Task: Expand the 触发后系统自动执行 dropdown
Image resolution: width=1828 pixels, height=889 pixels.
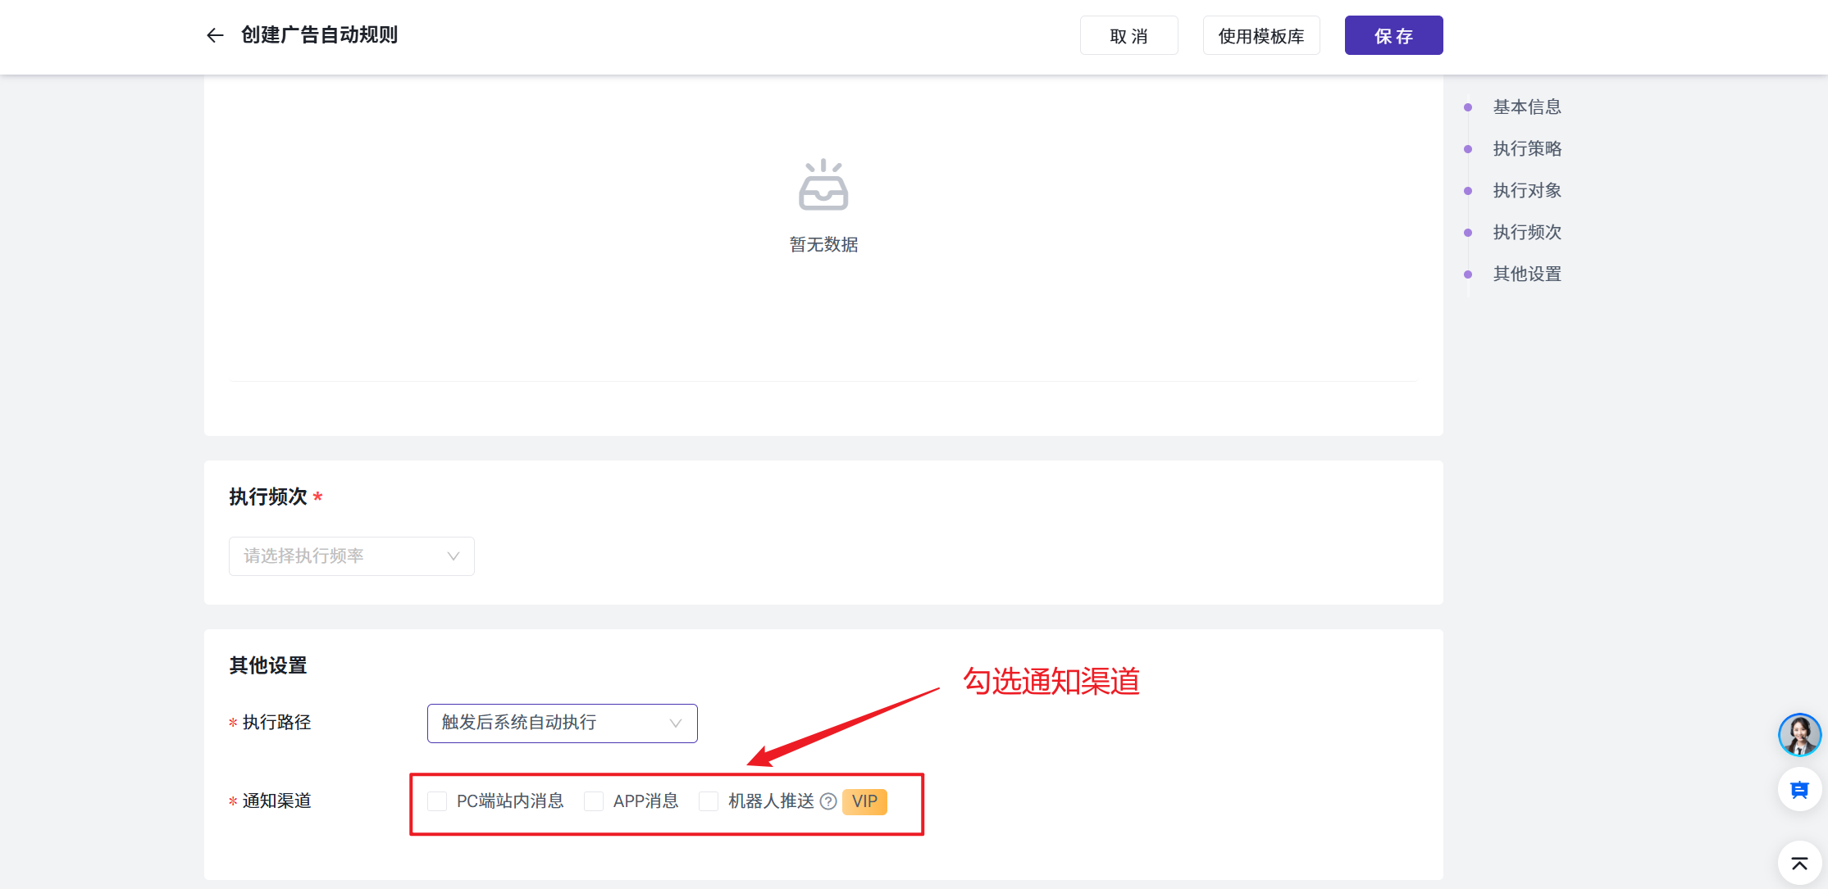Action: tap(562, 723)
